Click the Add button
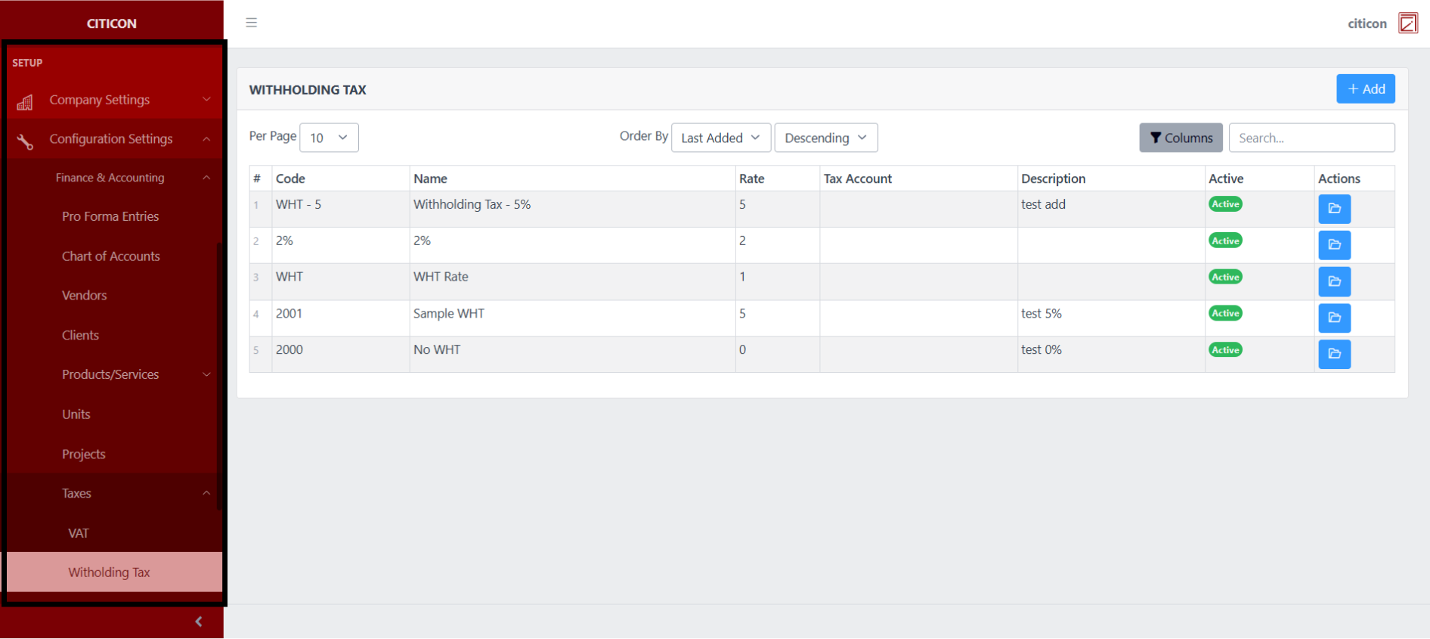Viewport: 1430px width, 639px height. pos(1365,89)
